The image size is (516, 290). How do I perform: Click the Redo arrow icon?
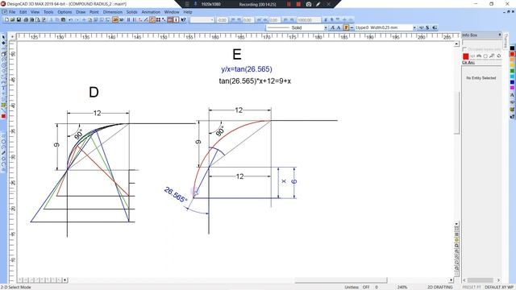77,19
